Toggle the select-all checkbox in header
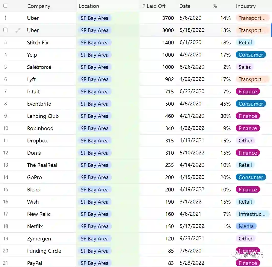Screen dimensions: 272x267 click(5, 6)
